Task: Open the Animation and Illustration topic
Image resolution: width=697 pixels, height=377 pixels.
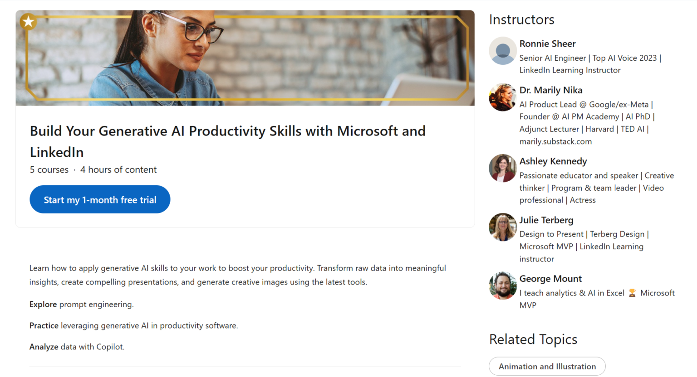Action: [x=547, y=366]
